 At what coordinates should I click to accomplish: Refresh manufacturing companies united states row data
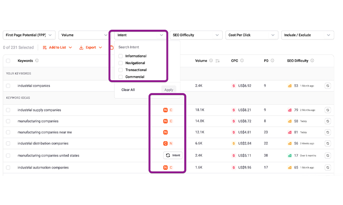pyautogui.click(x=328, y=155)
